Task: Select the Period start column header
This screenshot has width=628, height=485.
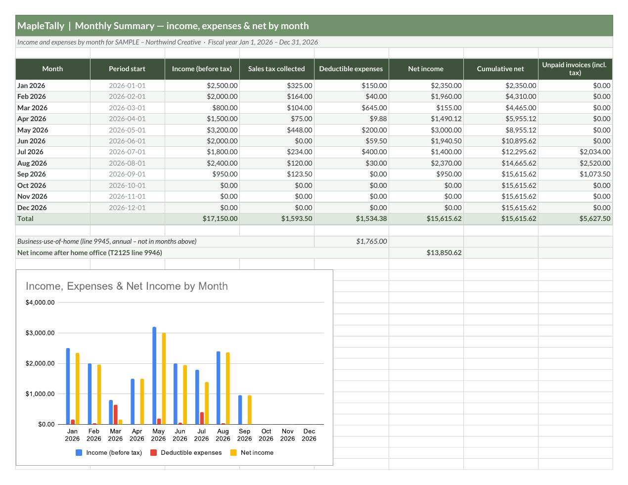Action: click(x=128, y=69)
